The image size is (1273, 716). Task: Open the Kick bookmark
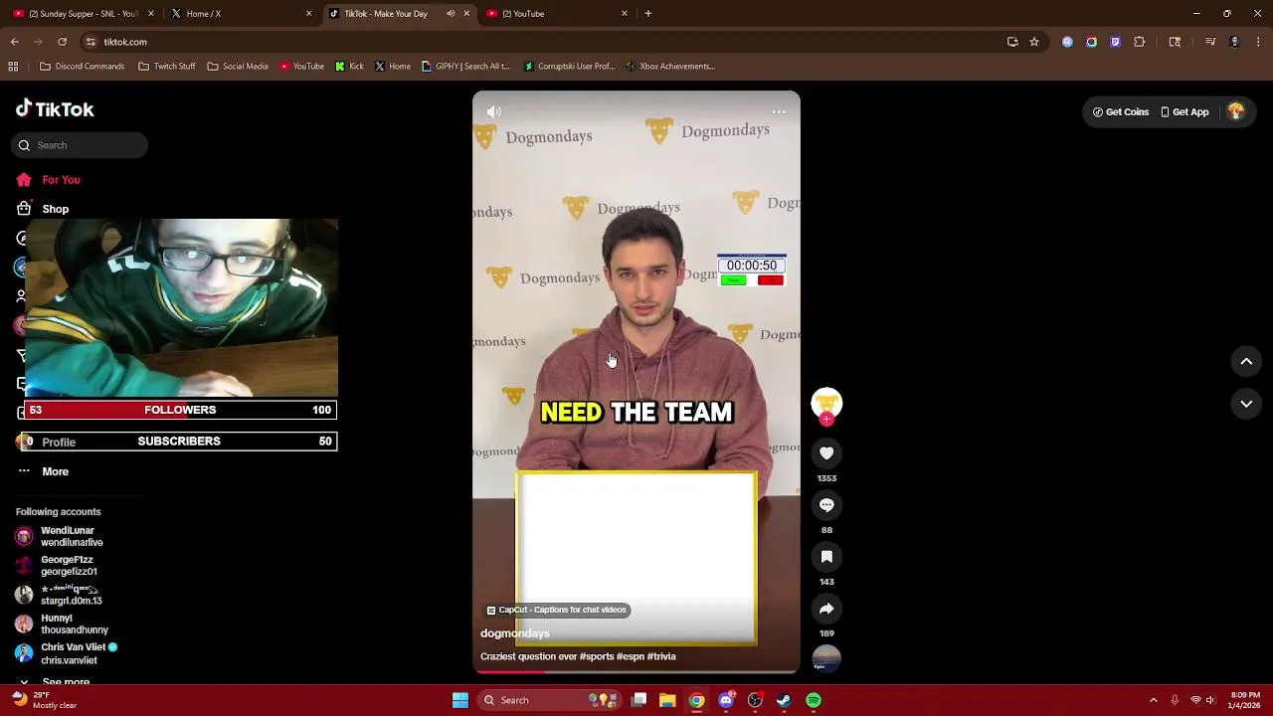[350, 67]
